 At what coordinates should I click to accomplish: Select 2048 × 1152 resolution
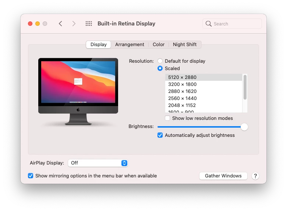click(x=203, y=106)
